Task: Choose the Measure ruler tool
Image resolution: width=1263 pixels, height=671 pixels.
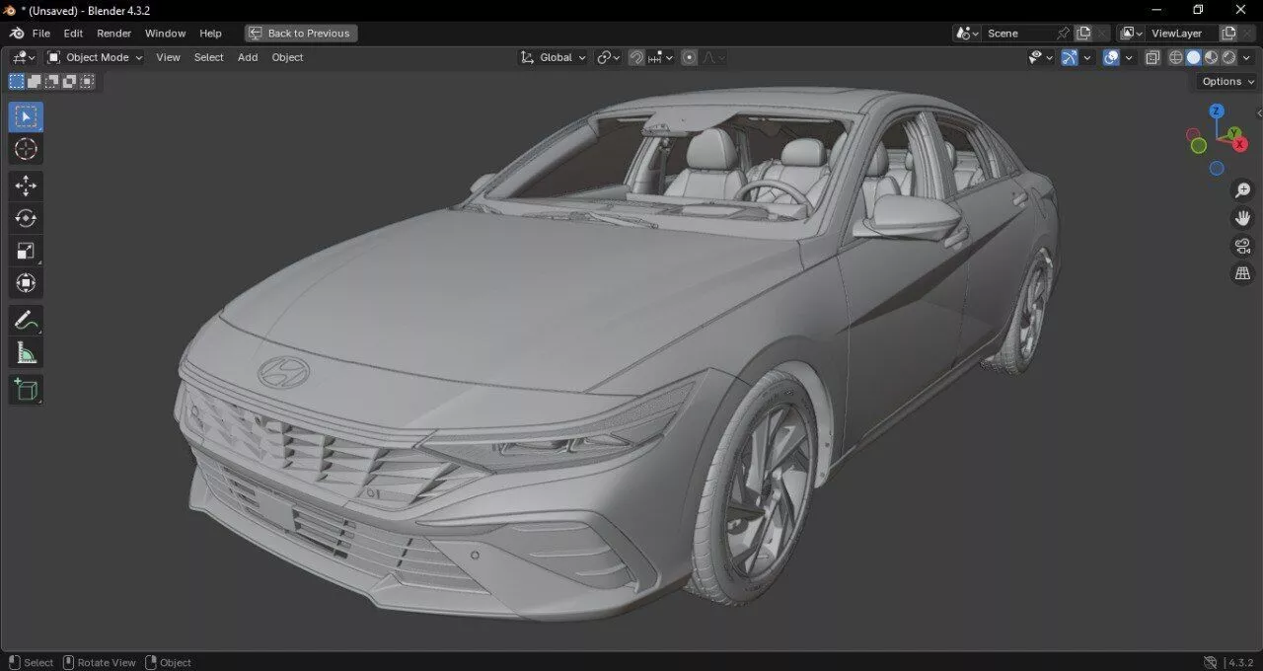Action: (27, 352)
